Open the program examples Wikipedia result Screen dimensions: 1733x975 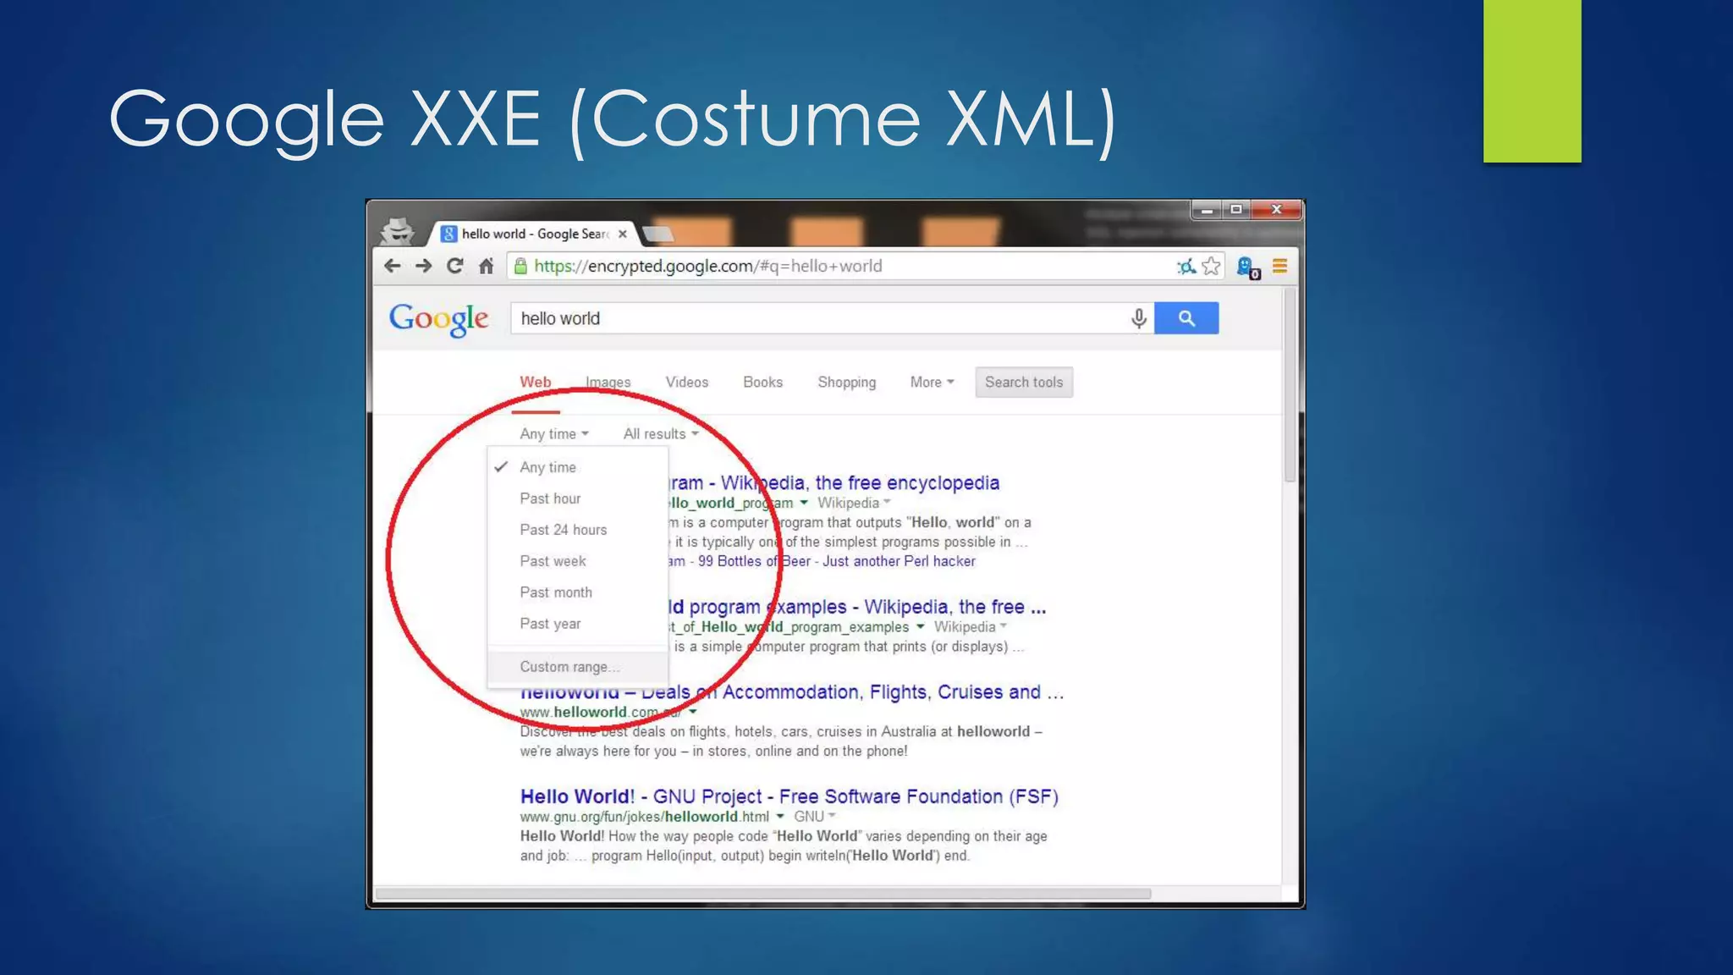pyautogui.click(x=857, y=607)
